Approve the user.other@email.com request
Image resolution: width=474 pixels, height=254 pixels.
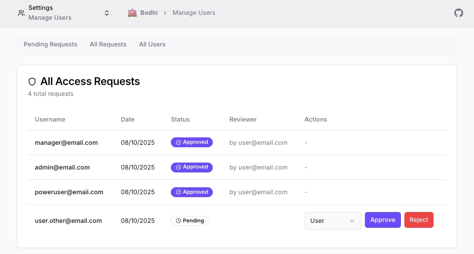click(383, 220)
